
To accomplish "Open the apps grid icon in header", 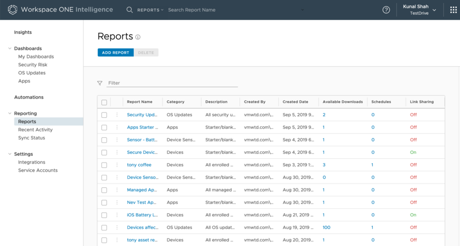I will (453, 10).
